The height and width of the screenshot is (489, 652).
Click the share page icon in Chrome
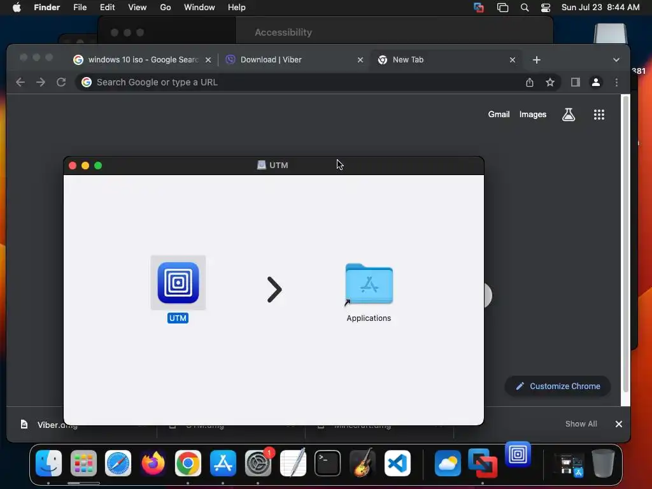530,82
